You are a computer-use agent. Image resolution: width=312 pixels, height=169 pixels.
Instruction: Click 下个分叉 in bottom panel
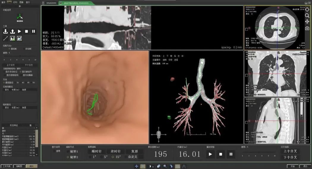(290, 157)
